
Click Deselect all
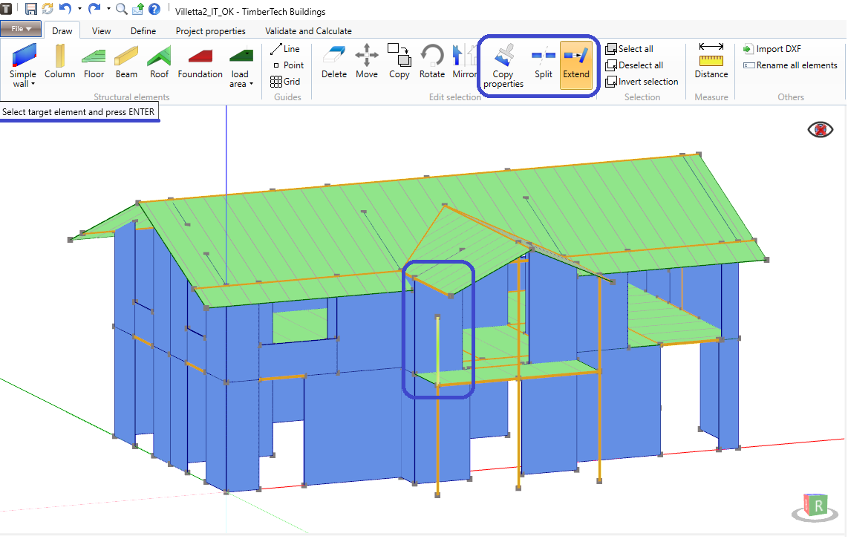[x=634, y=65]
